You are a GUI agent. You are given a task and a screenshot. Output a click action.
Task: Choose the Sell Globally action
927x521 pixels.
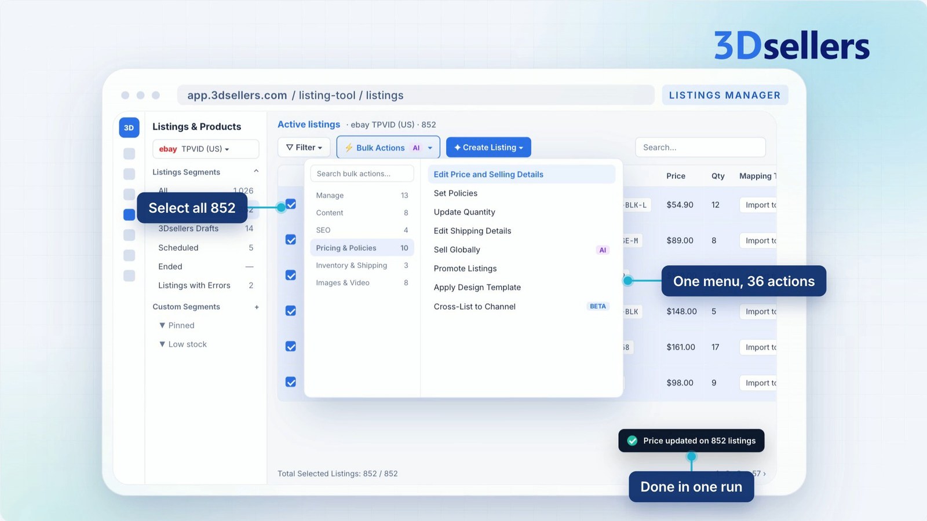pyautogui.click(x=521, y=250)
